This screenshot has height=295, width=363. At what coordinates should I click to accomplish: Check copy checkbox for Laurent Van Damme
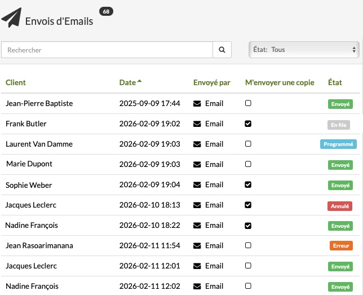pyautogui.click(x=248, y=144)
